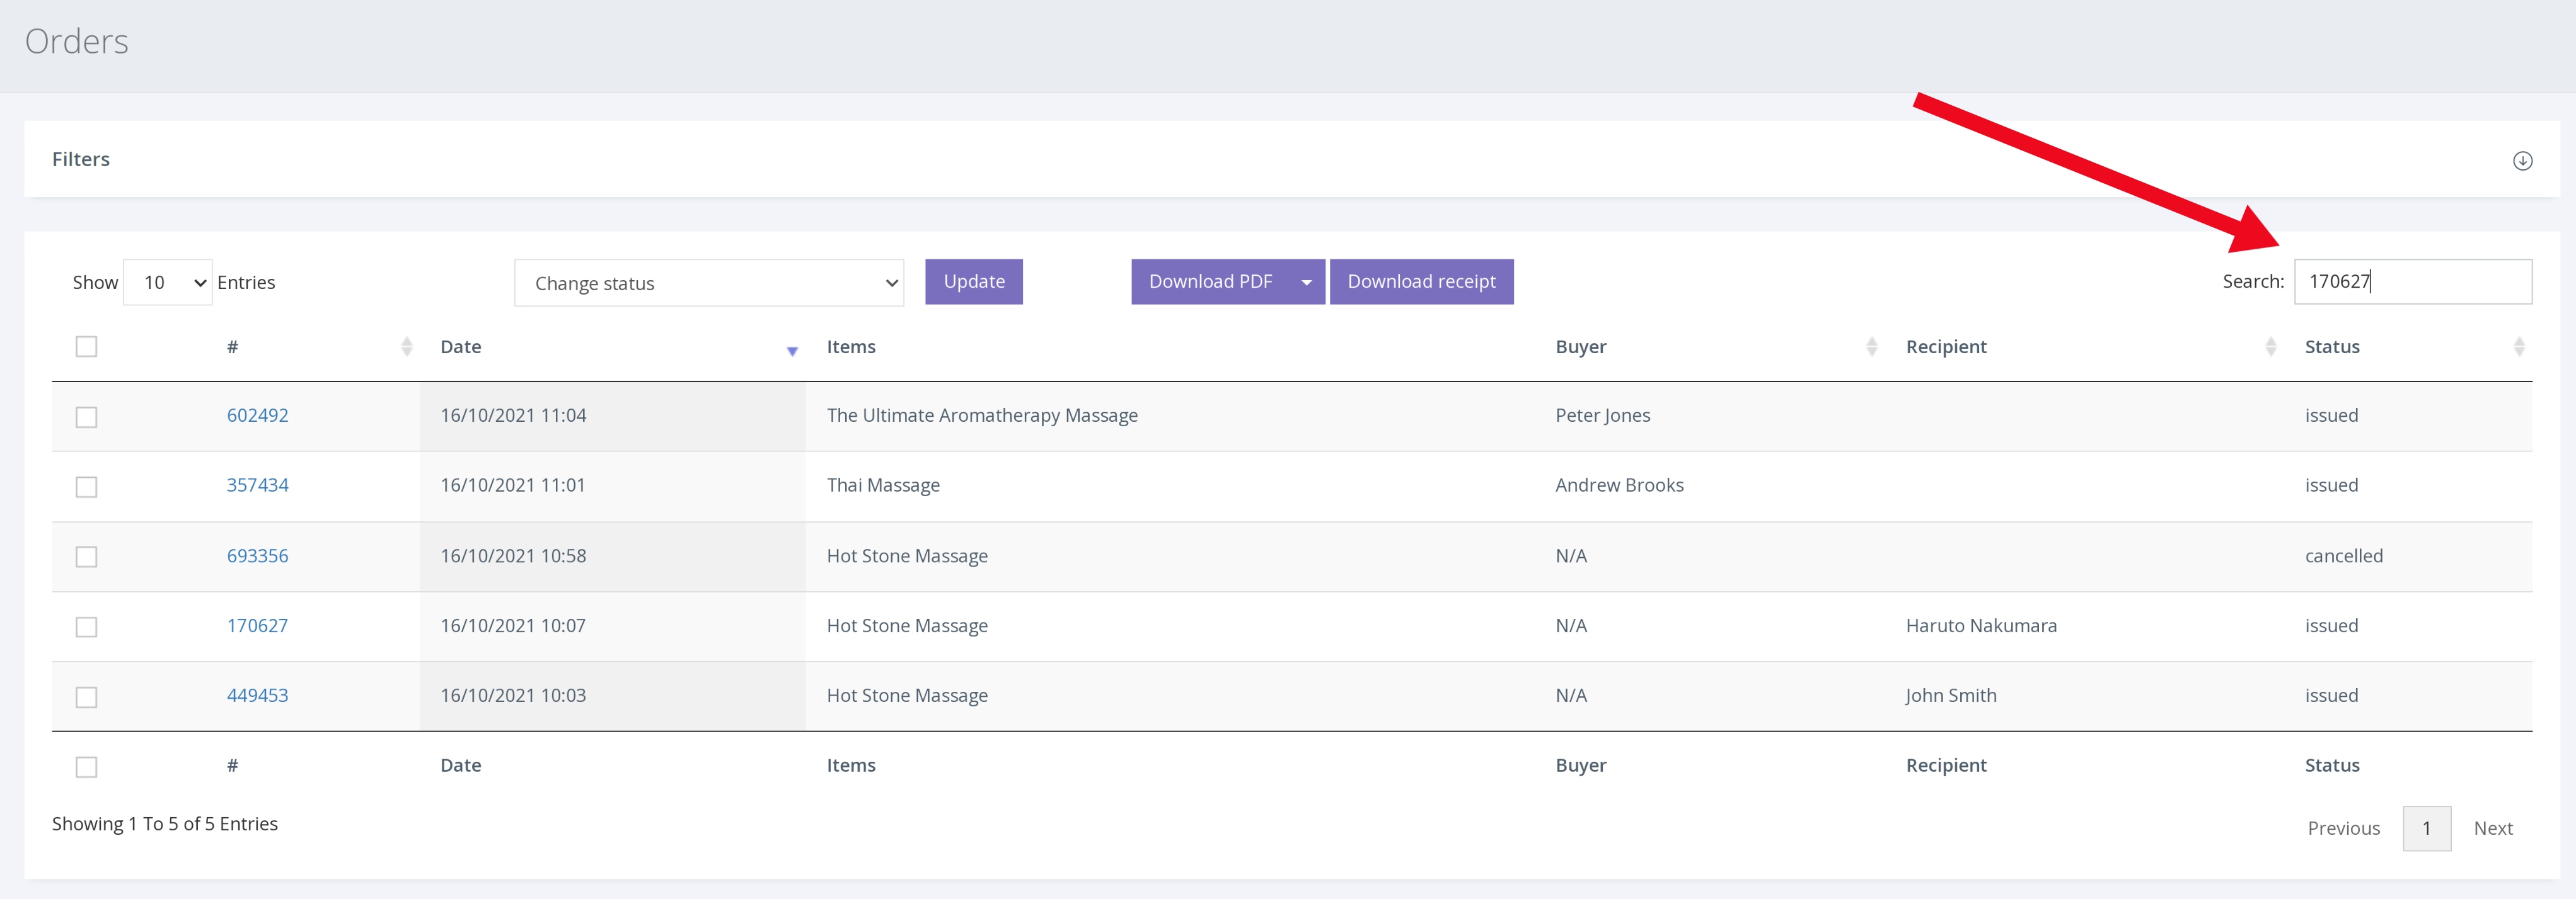This screenshot has height=899, width=2576.
Task: Click the 'cancelled' status cell
Action: (x=2343, y=555)
